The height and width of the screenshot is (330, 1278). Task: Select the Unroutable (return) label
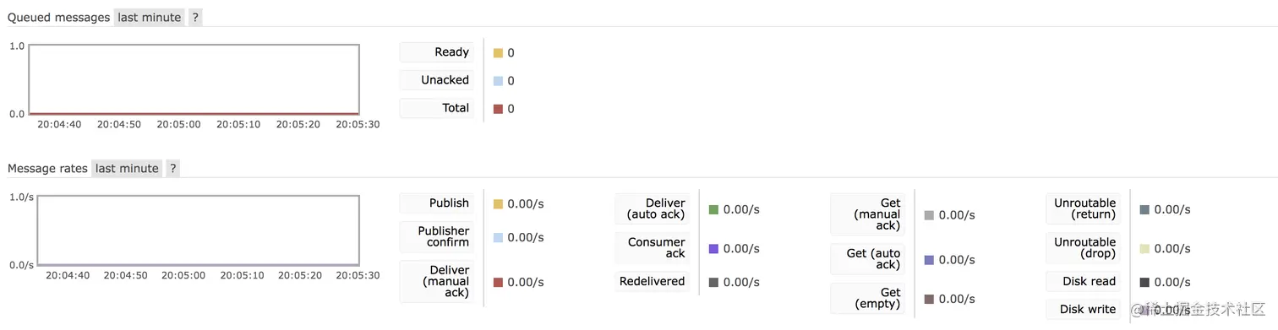coord(1084,209)
